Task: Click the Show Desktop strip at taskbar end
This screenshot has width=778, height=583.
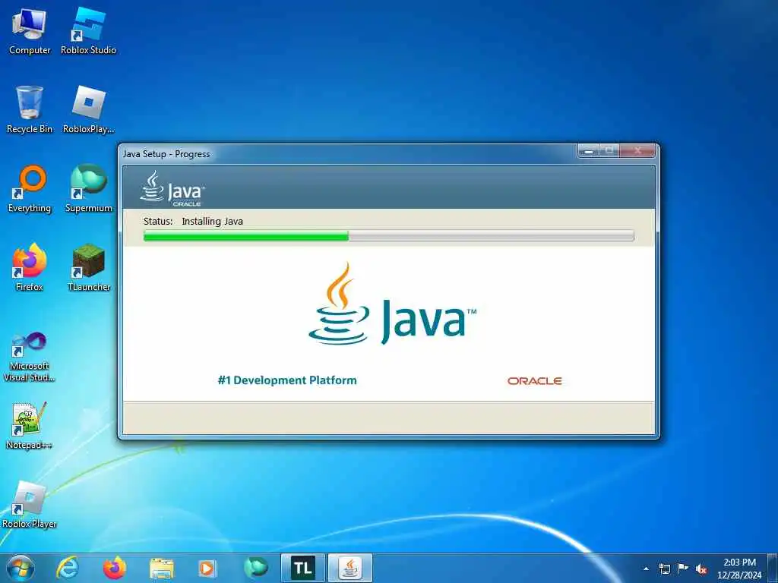Action: click(x=773, y=568)
